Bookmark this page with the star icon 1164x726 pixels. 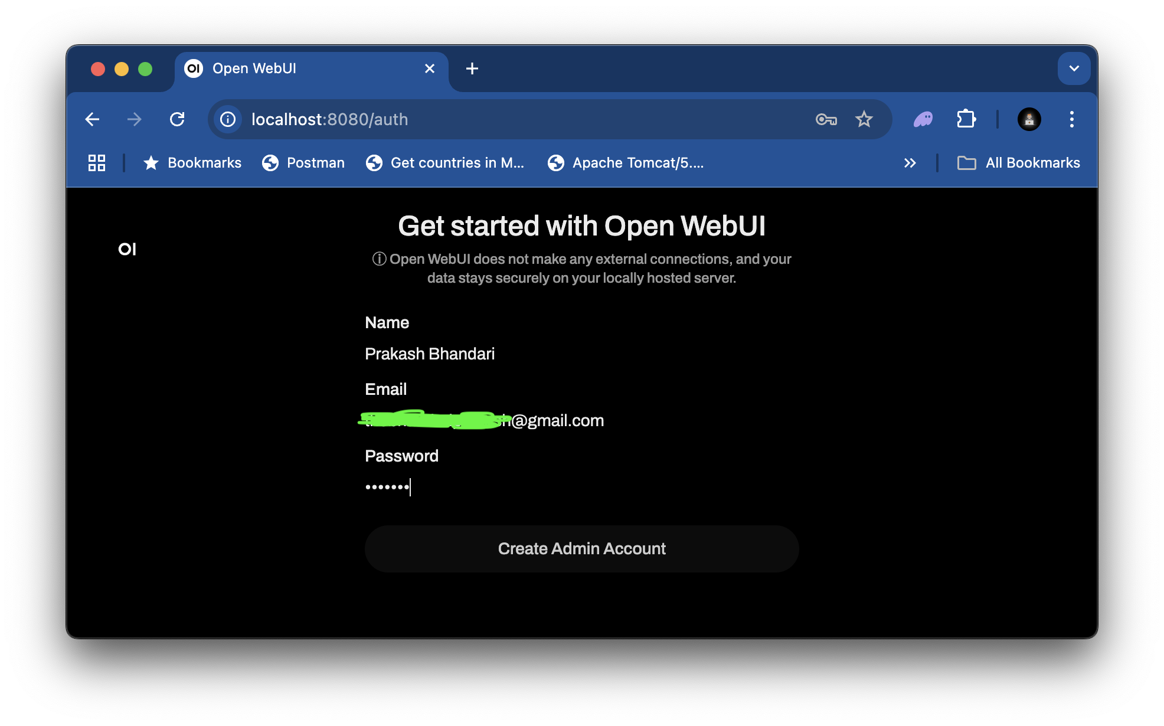[864, 119]
